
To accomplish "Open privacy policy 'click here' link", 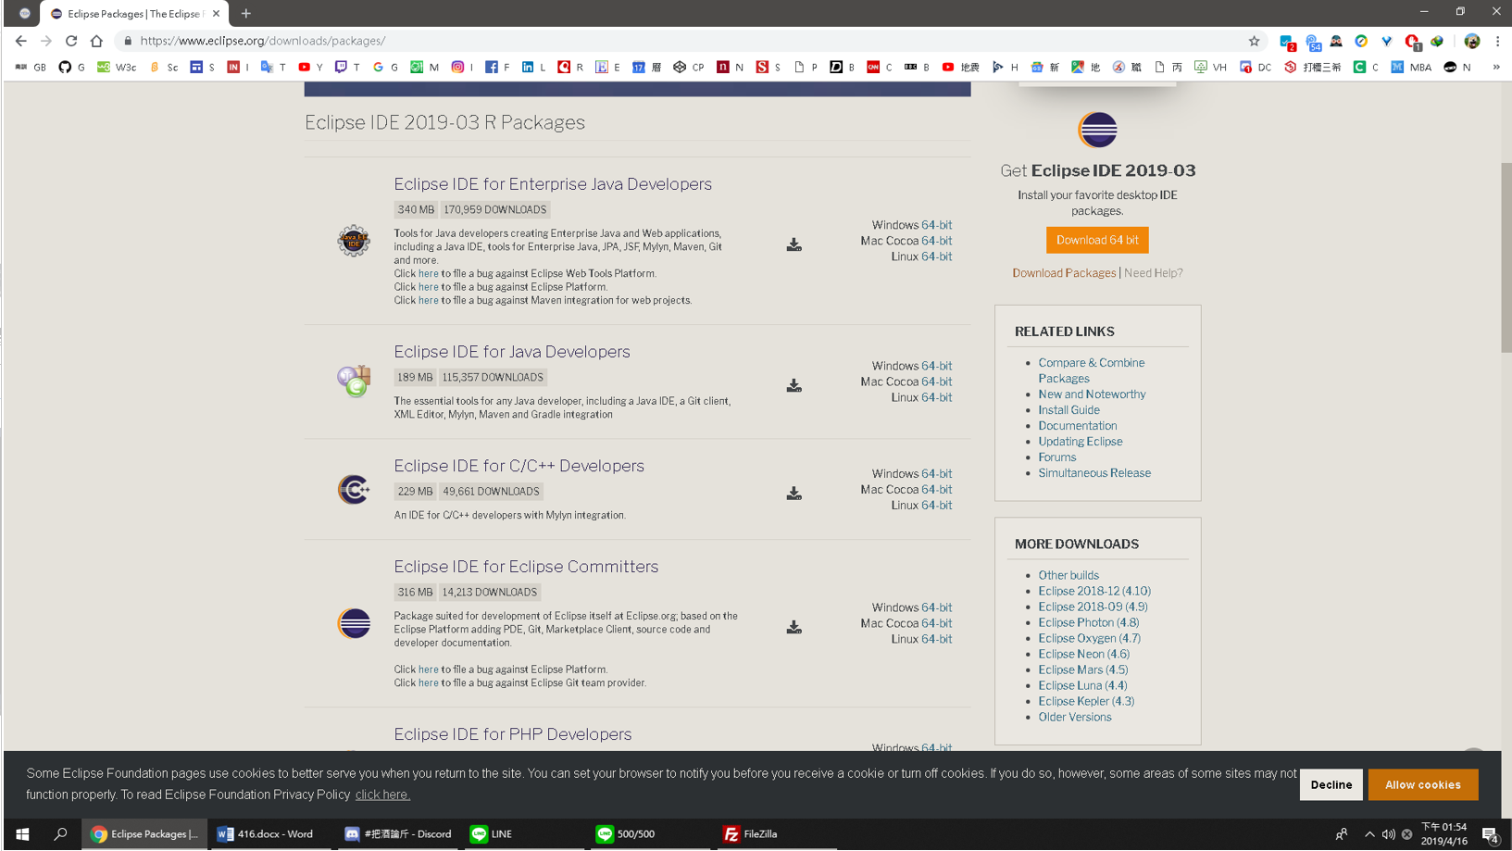I will coord(382,795).
